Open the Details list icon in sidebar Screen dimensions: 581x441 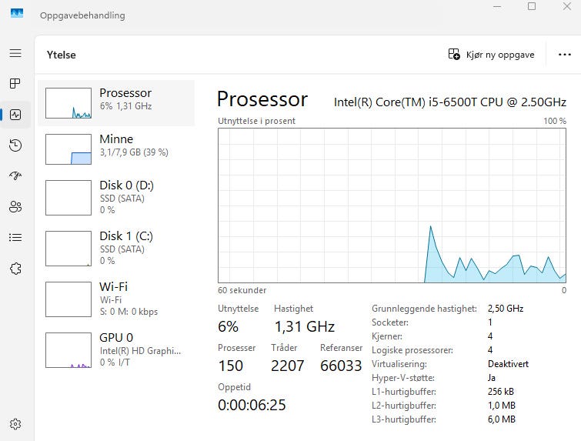point(15,237)
